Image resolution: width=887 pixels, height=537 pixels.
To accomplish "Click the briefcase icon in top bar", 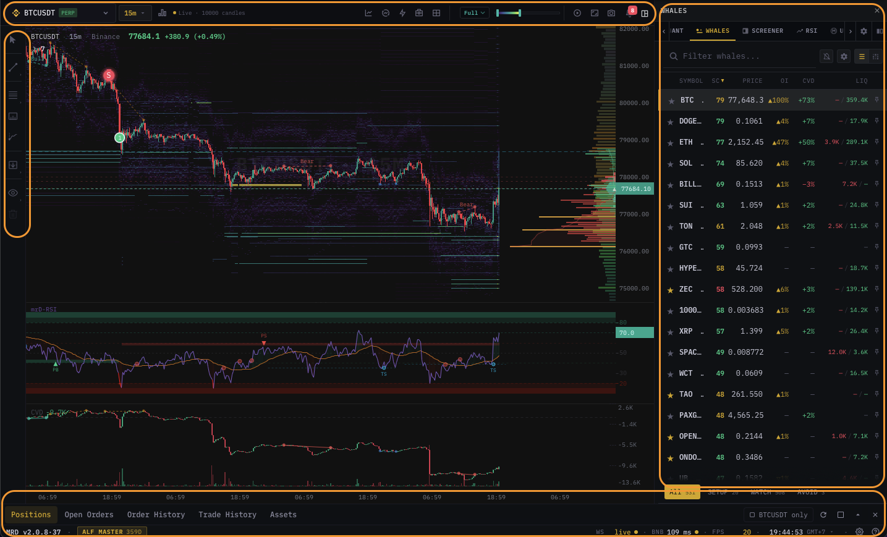I will pos(419,13).
